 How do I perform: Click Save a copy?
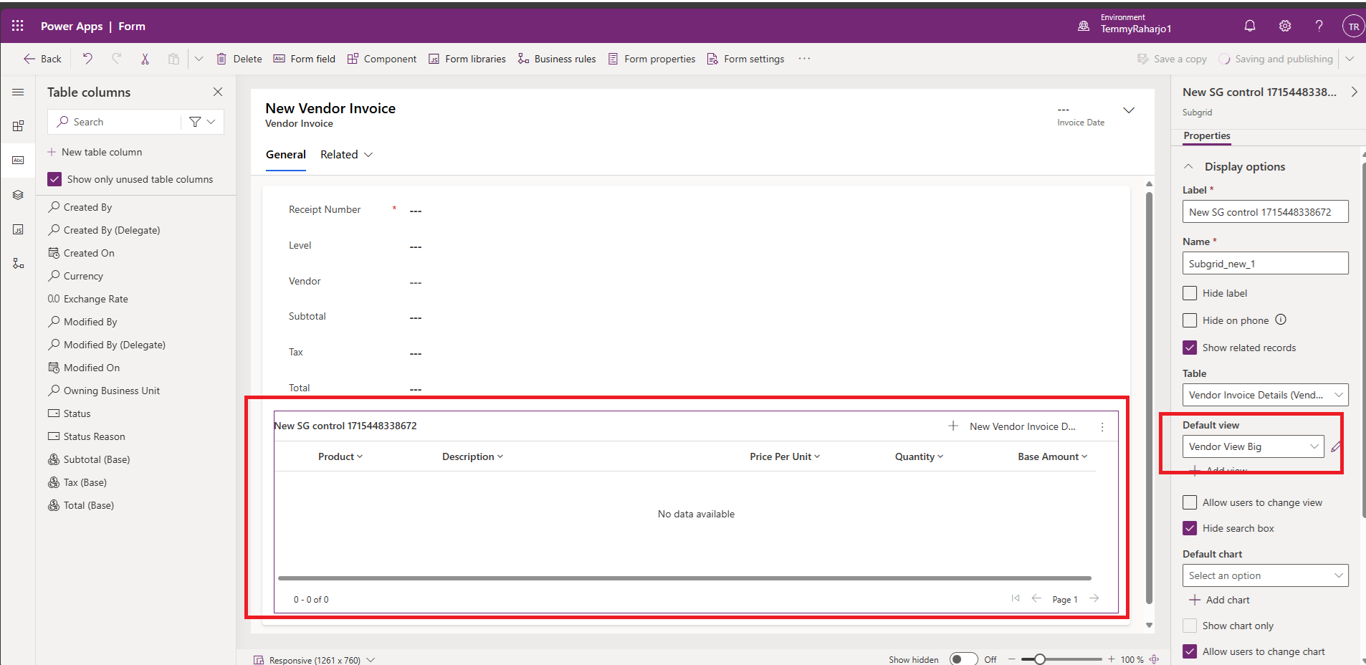click(1172, 59)
